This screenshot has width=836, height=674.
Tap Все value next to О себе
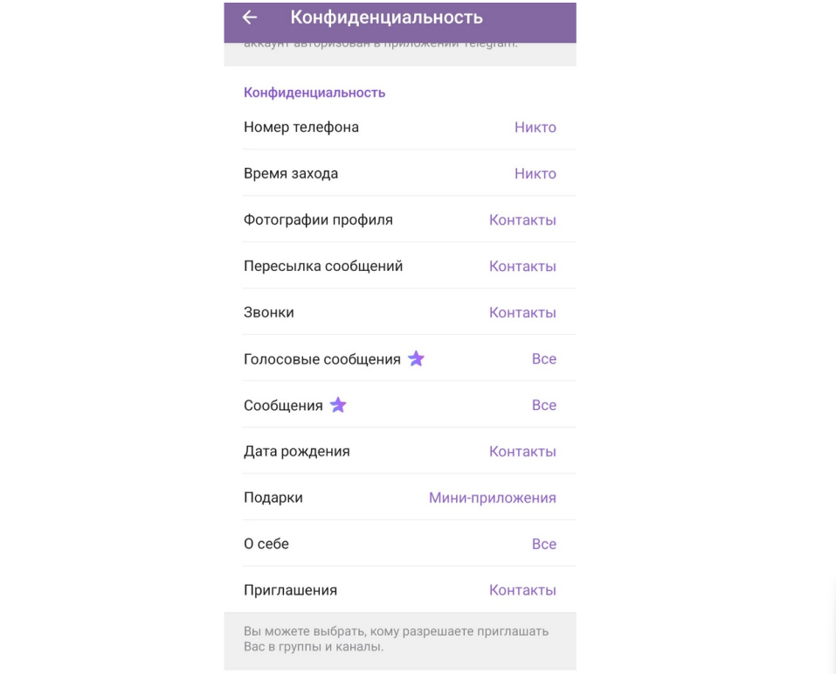tap(544, 544)
